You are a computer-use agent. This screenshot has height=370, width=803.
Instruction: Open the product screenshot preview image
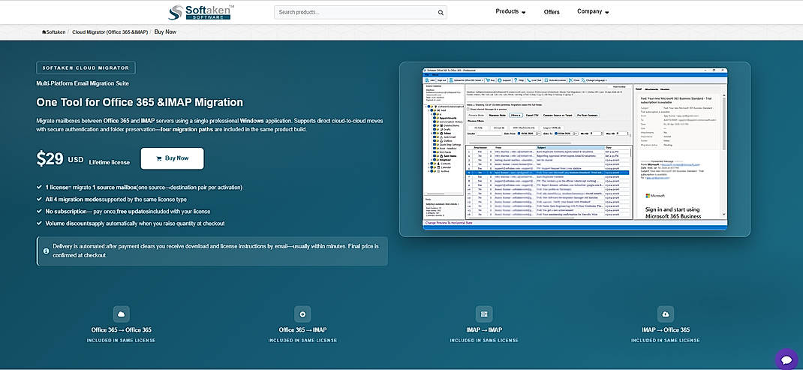coord(575,149)
